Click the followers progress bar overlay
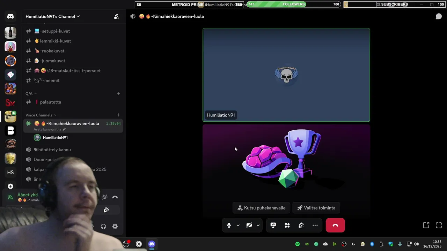 293,4
